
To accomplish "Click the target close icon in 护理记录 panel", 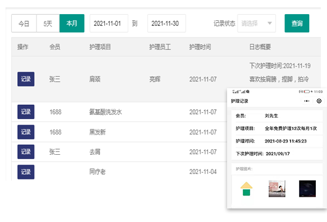I will pyautogui.click(x=319, y=101).
